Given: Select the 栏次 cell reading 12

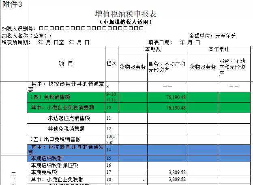Looking at the screenshot, I should point(111,129).
